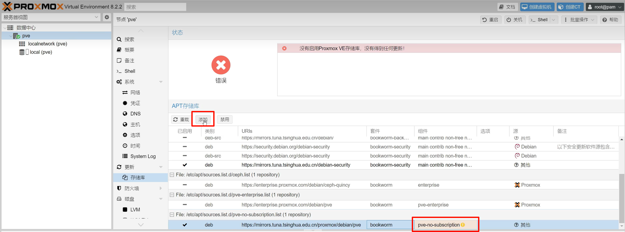Click the 重载 reload button
625x232 pixels.
pos(181,119)
